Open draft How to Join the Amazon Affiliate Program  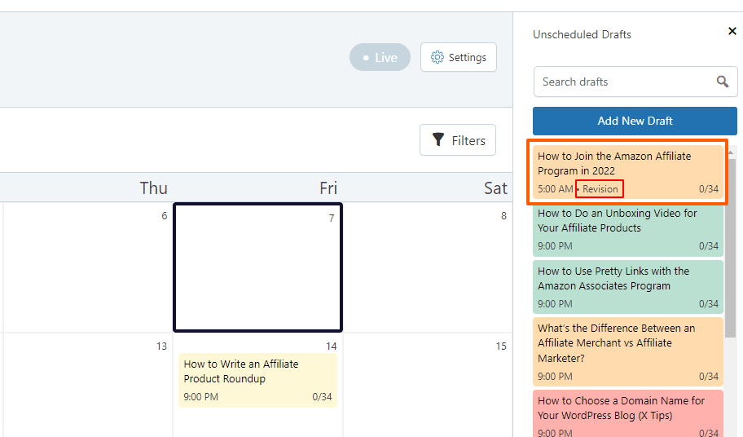point(628,172)
